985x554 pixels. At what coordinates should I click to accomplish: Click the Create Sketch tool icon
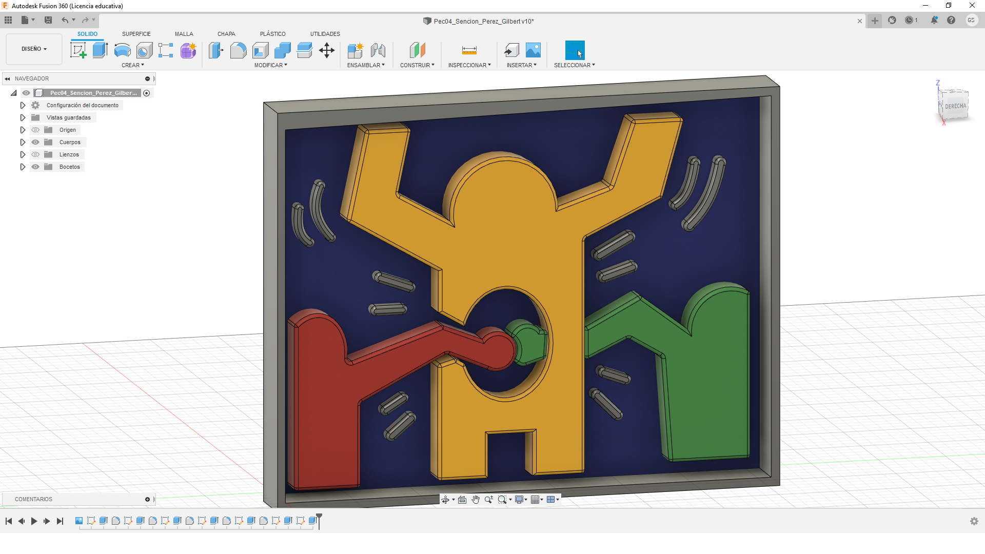pos(78,50)
